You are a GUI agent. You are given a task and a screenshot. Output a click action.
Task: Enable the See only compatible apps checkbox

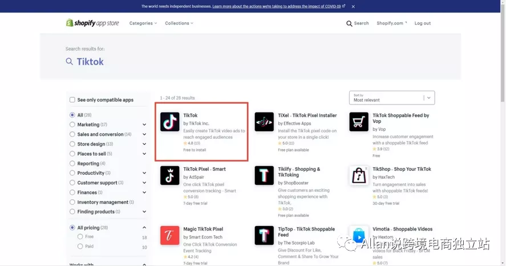(72, 100)
